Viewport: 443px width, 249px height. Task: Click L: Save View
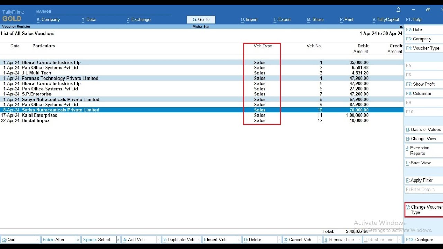pos(424,163)
